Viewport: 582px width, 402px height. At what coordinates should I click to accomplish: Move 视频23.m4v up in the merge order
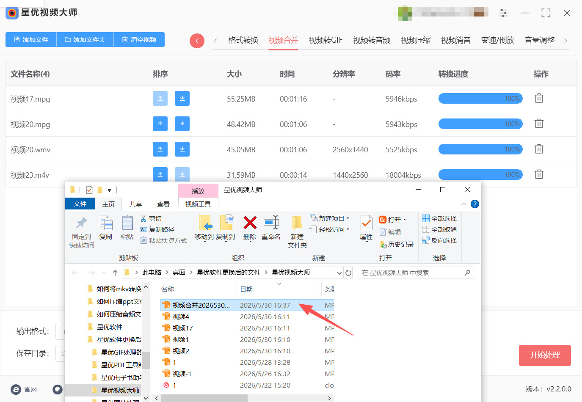pos(160,174)
